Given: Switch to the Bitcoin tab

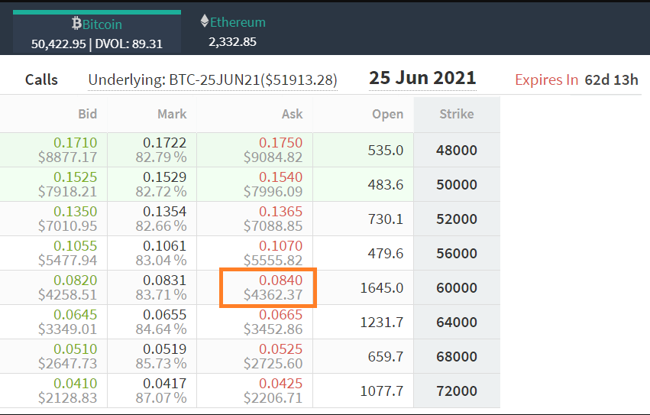Looking at the screenshot, I should click(97, 33).
